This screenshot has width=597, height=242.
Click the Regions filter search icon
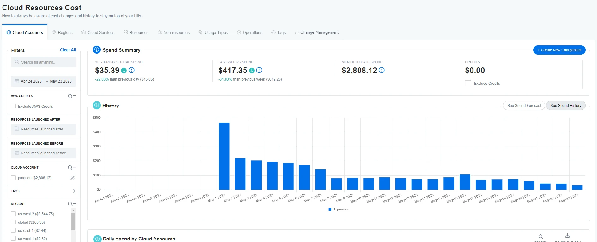(x=70, y=204)
